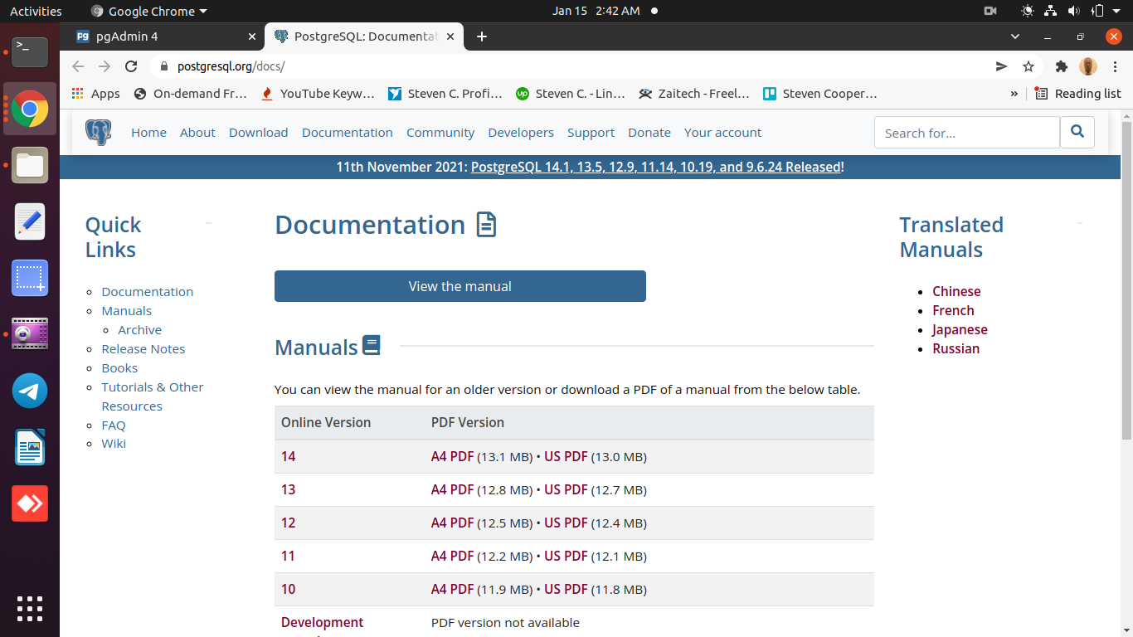Open a new Chrome tab

coord(482,36)
